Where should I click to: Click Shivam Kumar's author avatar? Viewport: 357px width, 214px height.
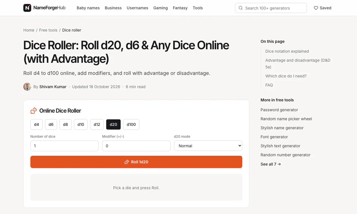coord(27,87)
